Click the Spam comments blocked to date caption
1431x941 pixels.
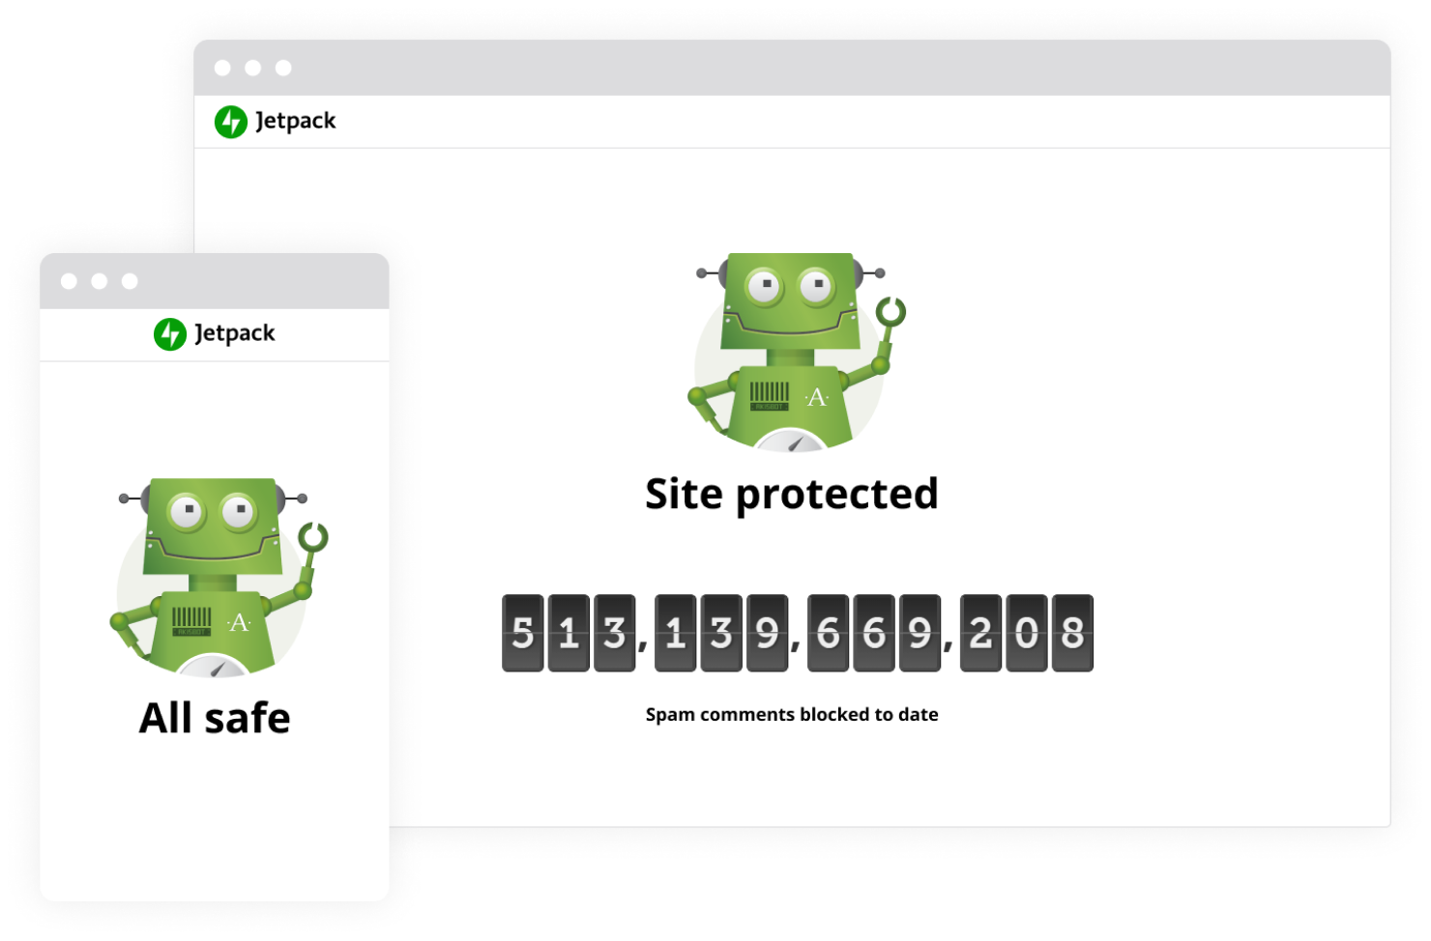tap(791, 715)
